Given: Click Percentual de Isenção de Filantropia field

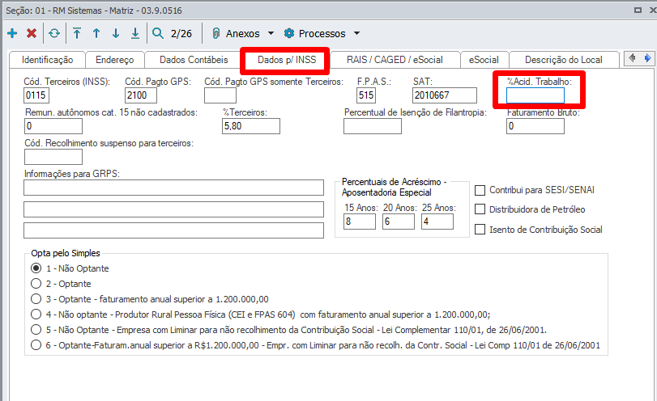Looking at the screenshot, I should 373,126.
